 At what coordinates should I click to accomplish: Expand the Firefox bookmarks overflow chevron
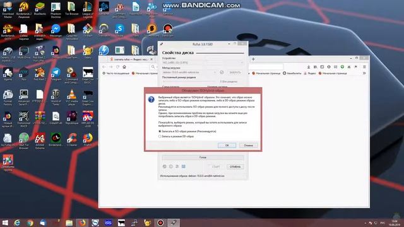(364, 73)
